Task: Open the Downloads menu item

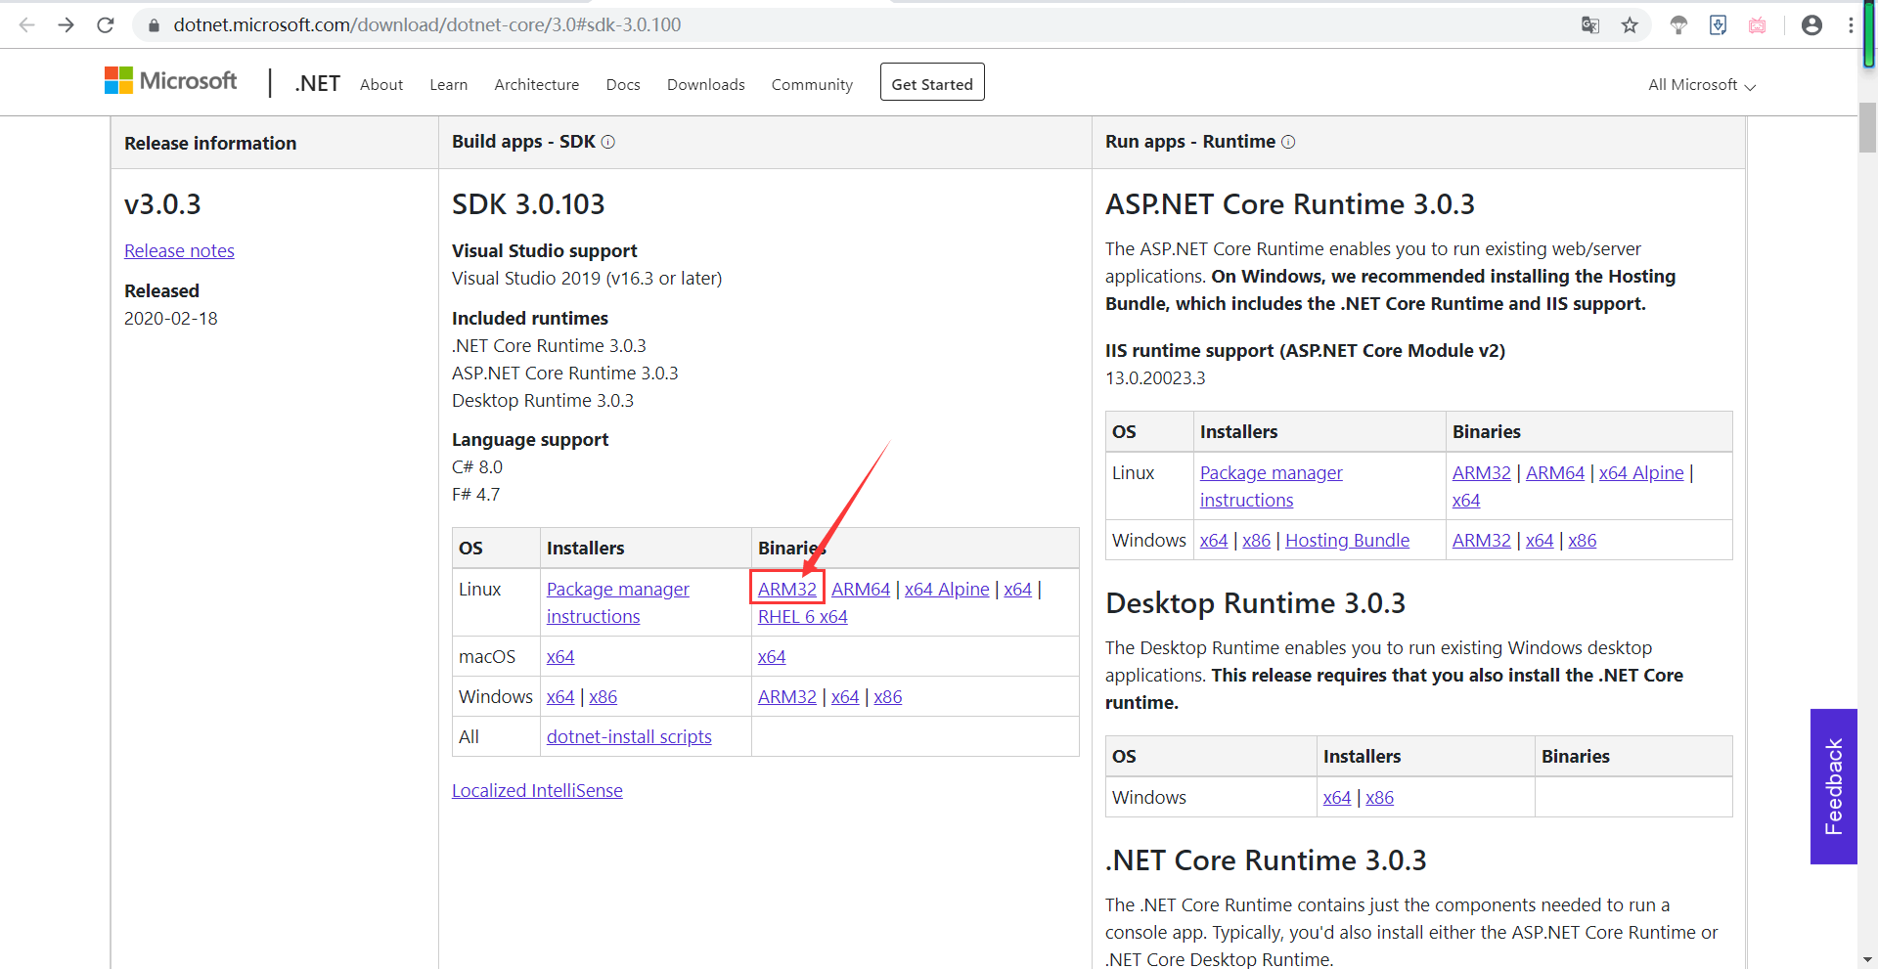Action: [706, 85]
